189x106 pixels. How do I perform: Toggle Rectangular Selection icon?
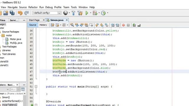pos(91,25)
